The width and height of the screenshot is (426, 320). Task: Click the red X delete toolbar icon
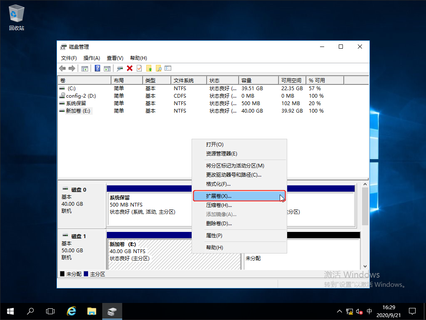[x=130, y=69]
